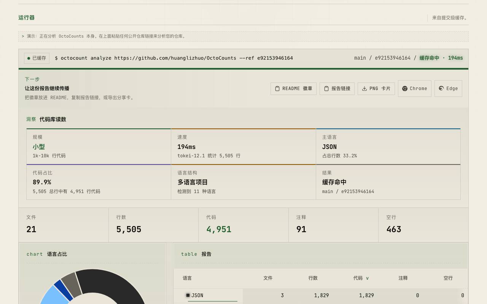Click the 行数 column header in table
The image size is (487, 304).
click(313, 278)
